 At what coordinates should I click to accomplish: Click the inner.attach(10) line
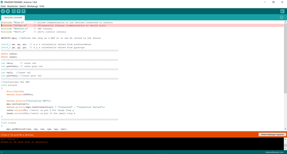pyautogui.click(x=41, y=113)
